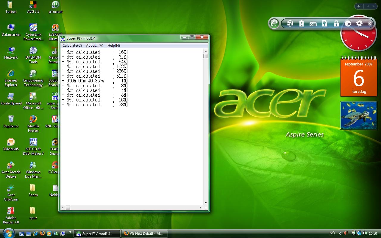The width and height of the screenshot is (381, 238).
Task: Select the Internet Explorer desktop icon
Action: tap(11, 78)
